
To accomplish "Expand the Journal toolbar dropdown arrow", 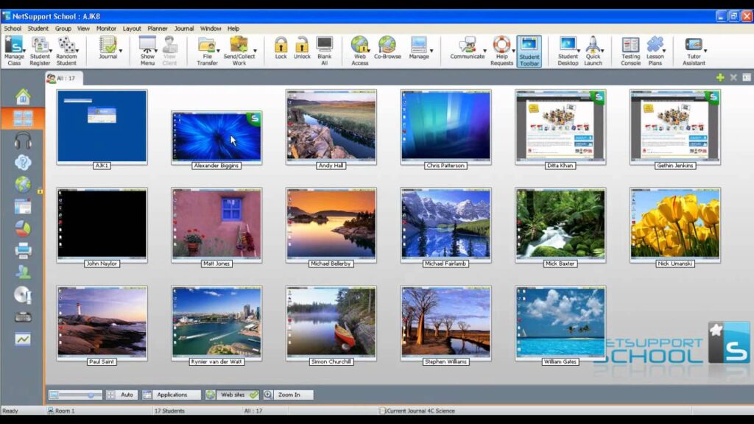I will tap(120, 52).
